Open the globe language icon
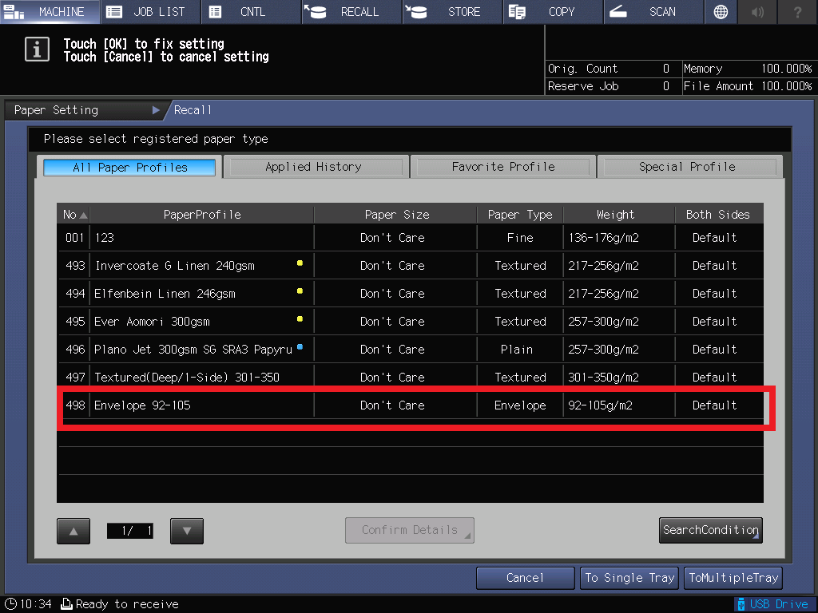The image size is (818, 613). pos(721,12)
